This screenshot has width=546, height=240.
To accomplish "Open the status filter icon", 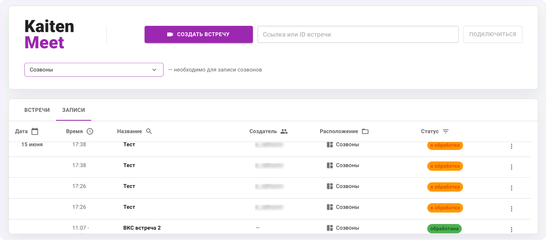I will (x=446, y=131).
